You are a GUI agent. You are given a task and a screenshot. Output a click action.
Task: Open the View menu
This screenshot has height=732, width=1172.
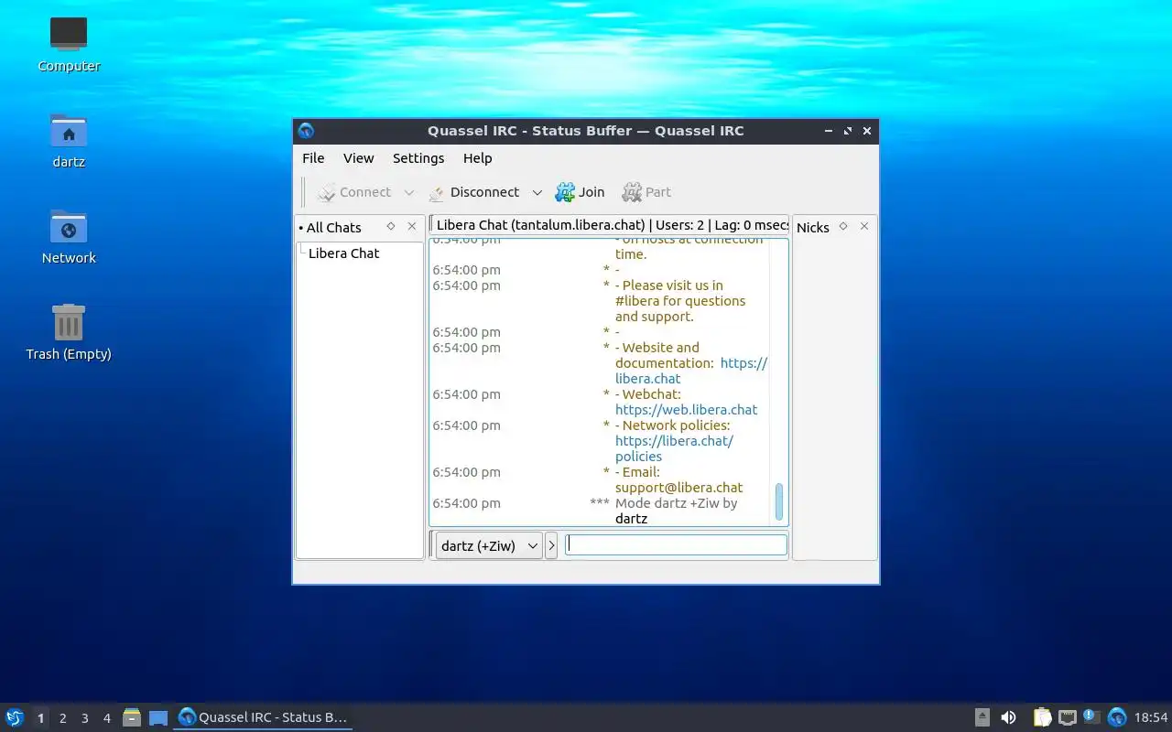[358, 158]
